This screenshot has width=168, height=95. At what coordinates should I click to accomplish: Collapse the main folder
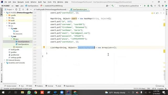point(9,28)
